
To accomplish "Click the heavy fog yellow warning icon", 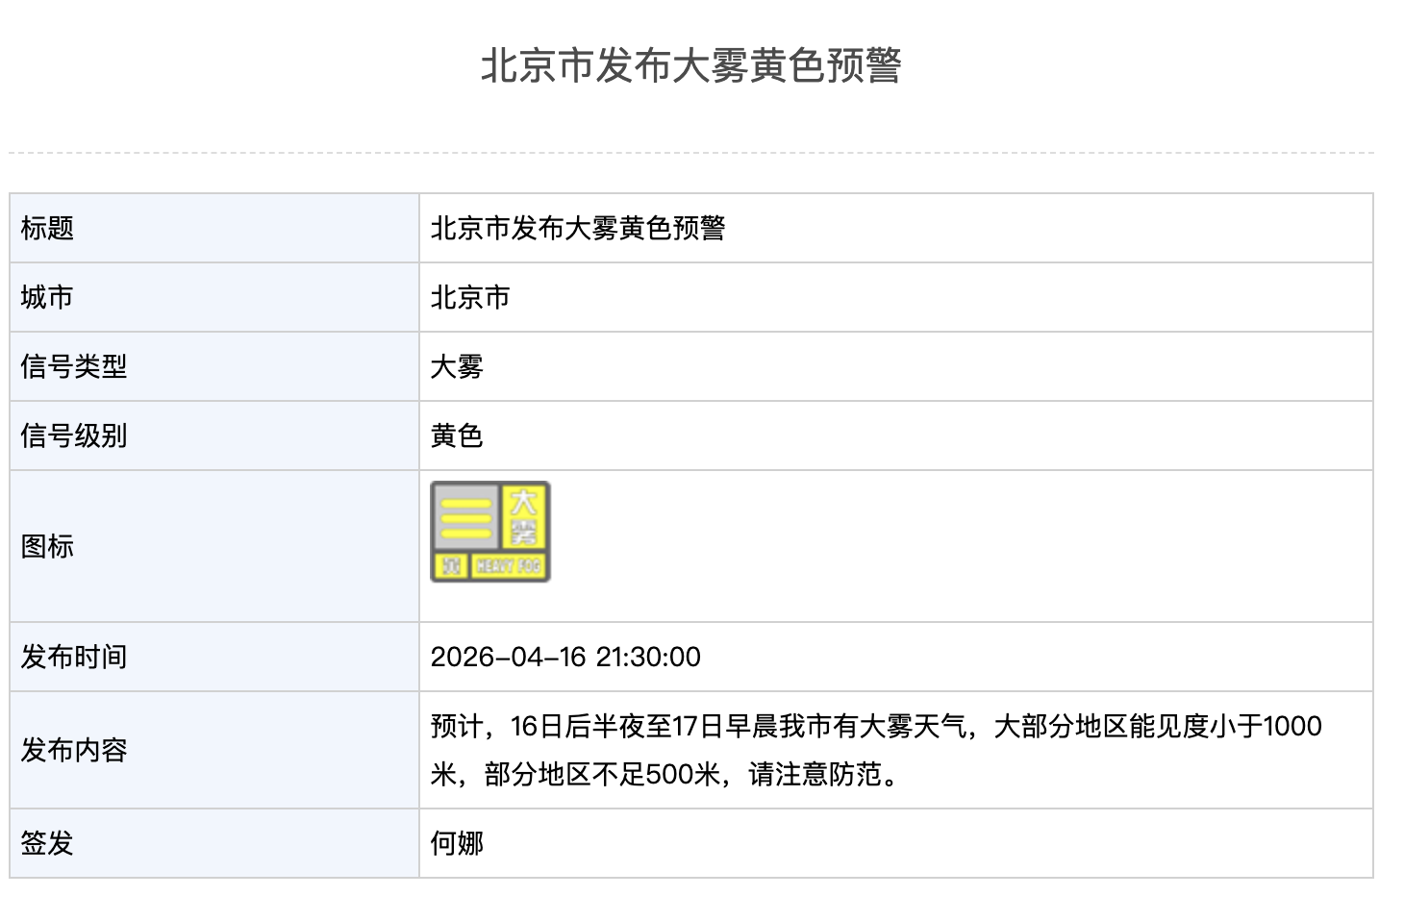I will tap(489, 532).
